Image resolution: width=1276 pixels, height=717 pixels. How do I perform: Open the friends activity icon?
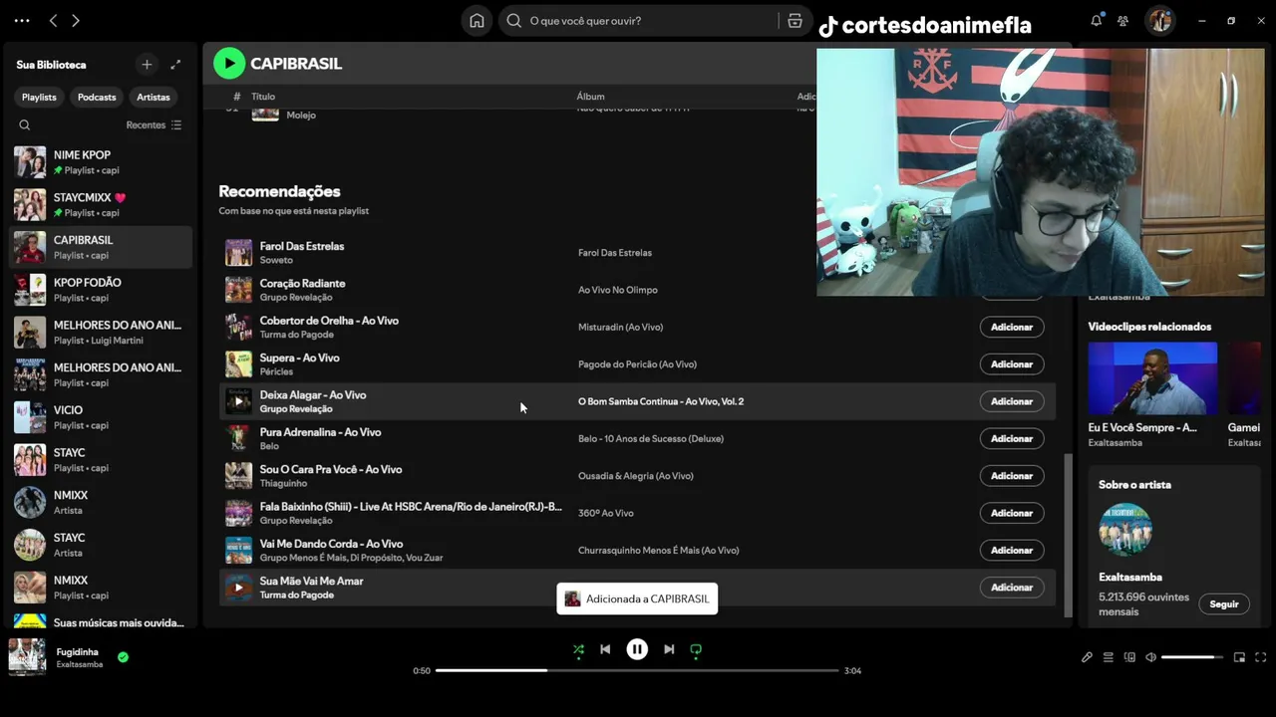1123,20
